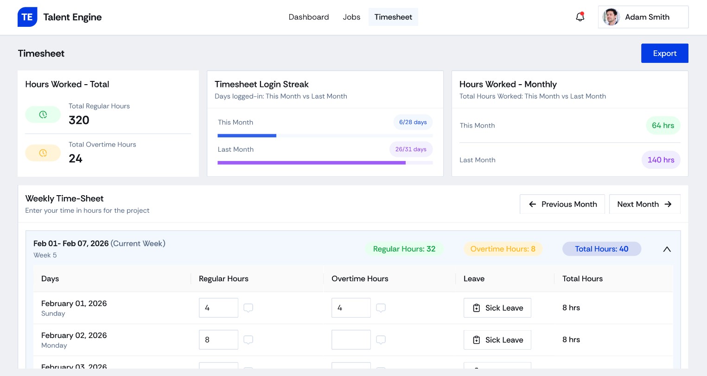Click the February 02, 2026 date cell
The height and width of the screenshot is (376, 707).
(x=74, y=339)
